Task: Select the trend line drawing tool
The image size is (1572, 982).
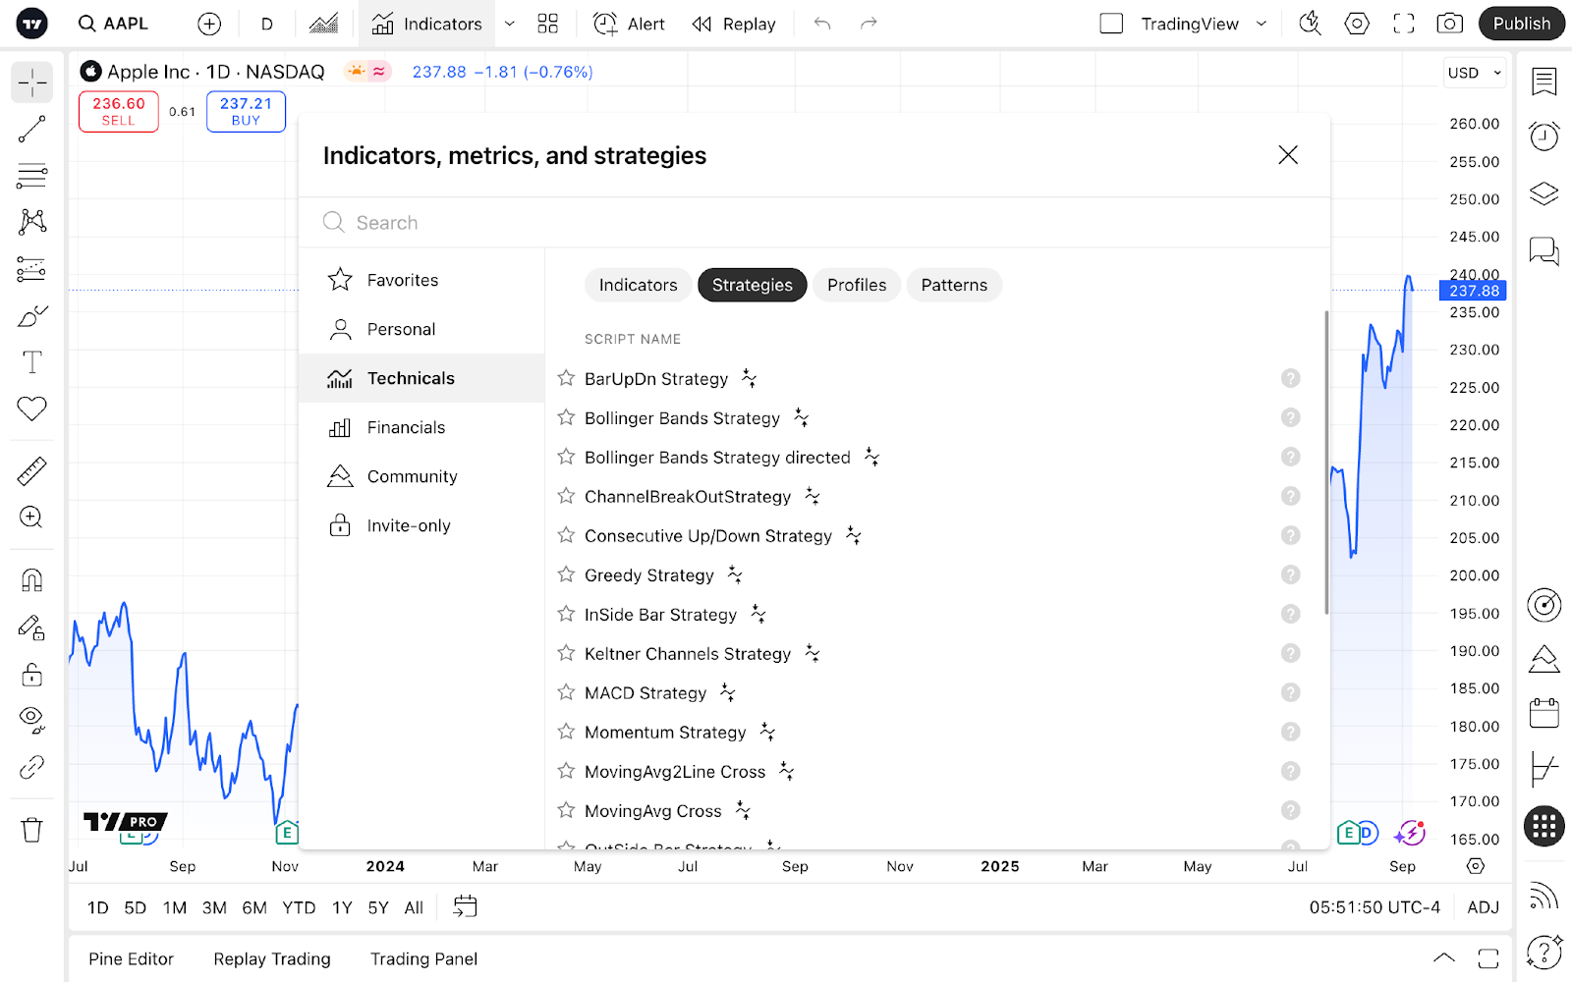Action: pyautogui.click(x=31, y=130)
